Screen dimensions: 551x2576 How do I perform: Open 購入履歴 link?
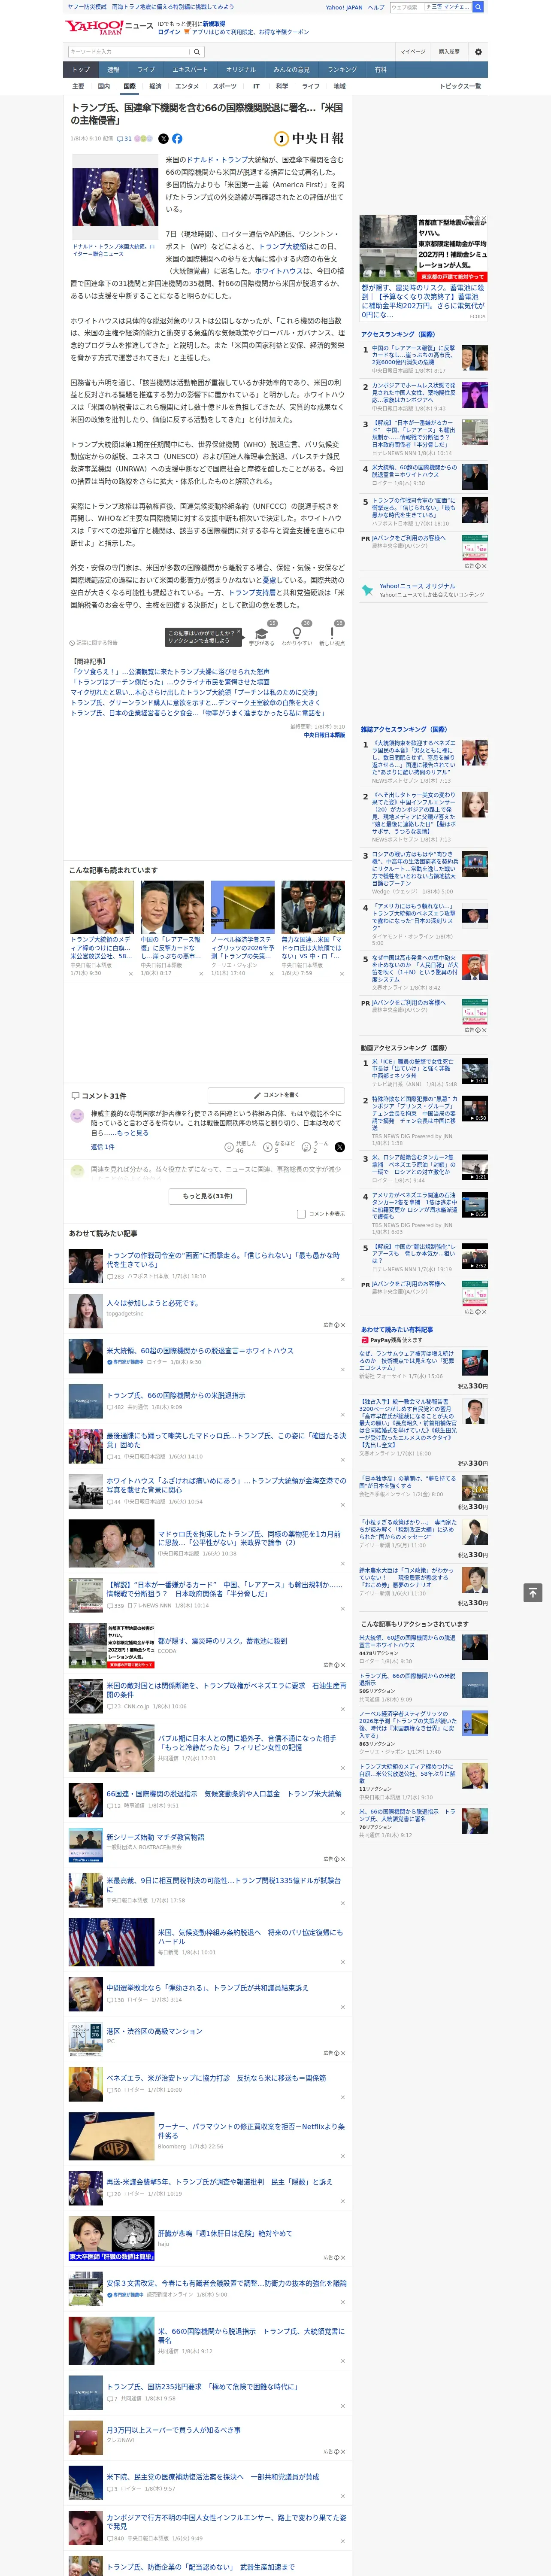pyautogui.click(x=449, y=52)
